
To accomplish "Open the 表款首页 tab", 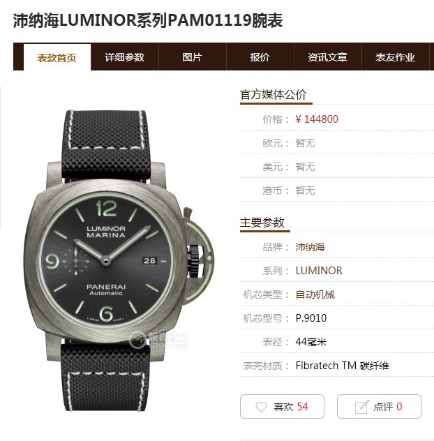I will (x=57, y=57).
